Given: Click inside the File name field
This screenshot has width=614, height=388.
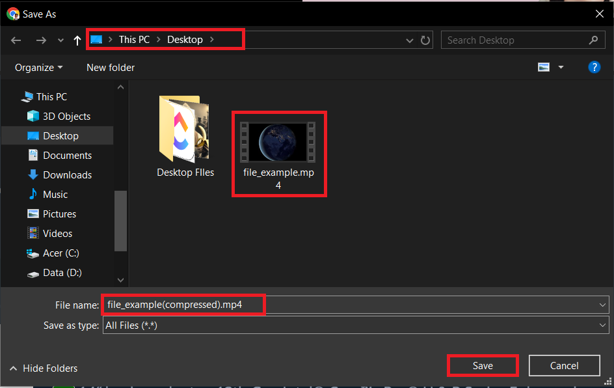Looking at the screenshot, I should (x=183, y=304).
